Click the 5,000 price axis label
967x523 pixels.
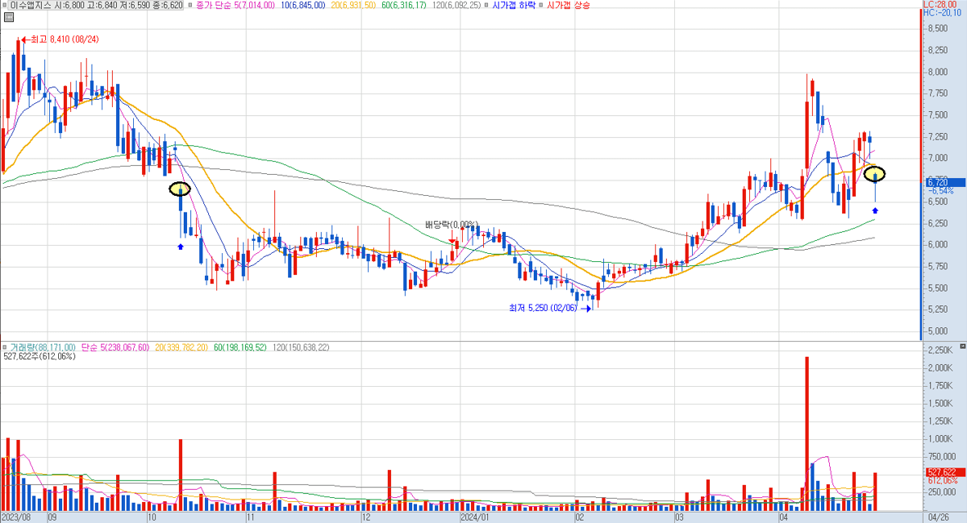(937, 330)
